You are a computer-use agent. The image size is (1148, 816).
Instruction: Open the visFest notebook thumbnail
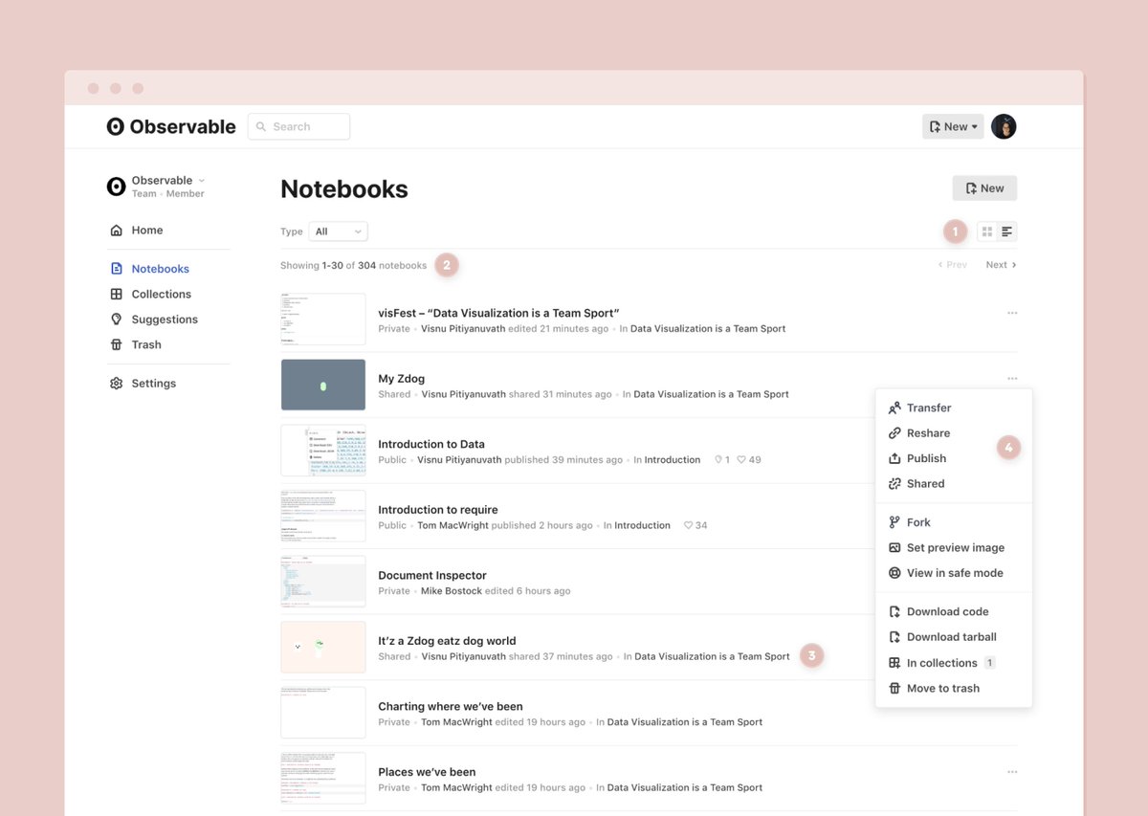(x=323, y=320)
